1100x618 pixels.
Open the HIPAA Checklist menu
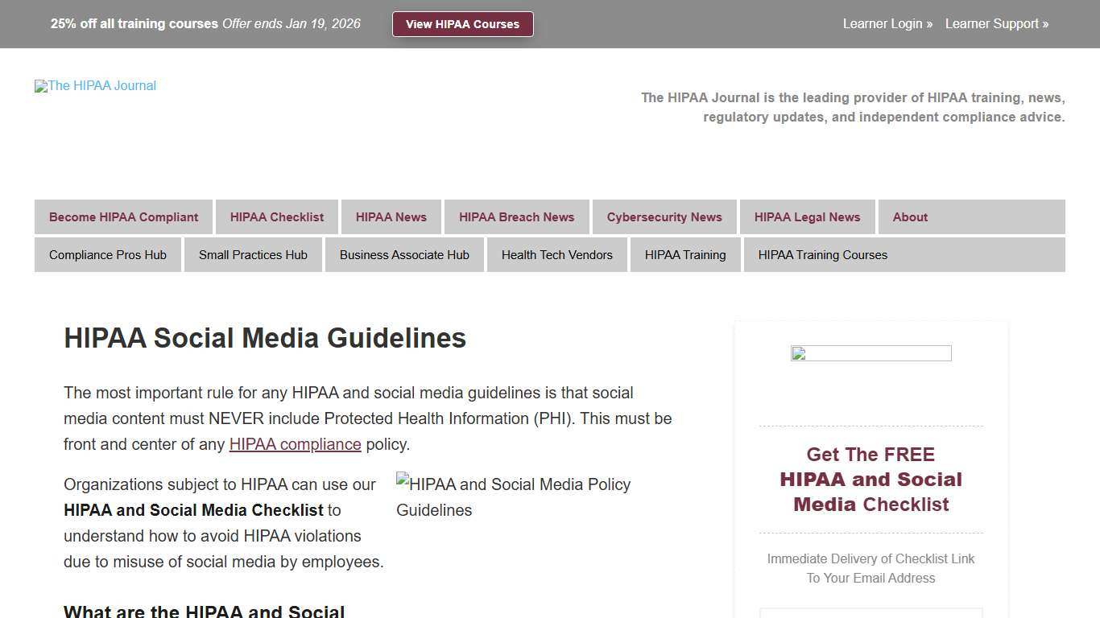[x=276, y=216]
